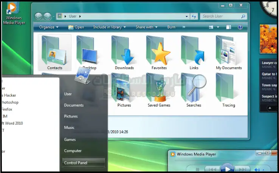Open the Searches folder with magnifier
The image size is (279, 173).
[194, 90]
